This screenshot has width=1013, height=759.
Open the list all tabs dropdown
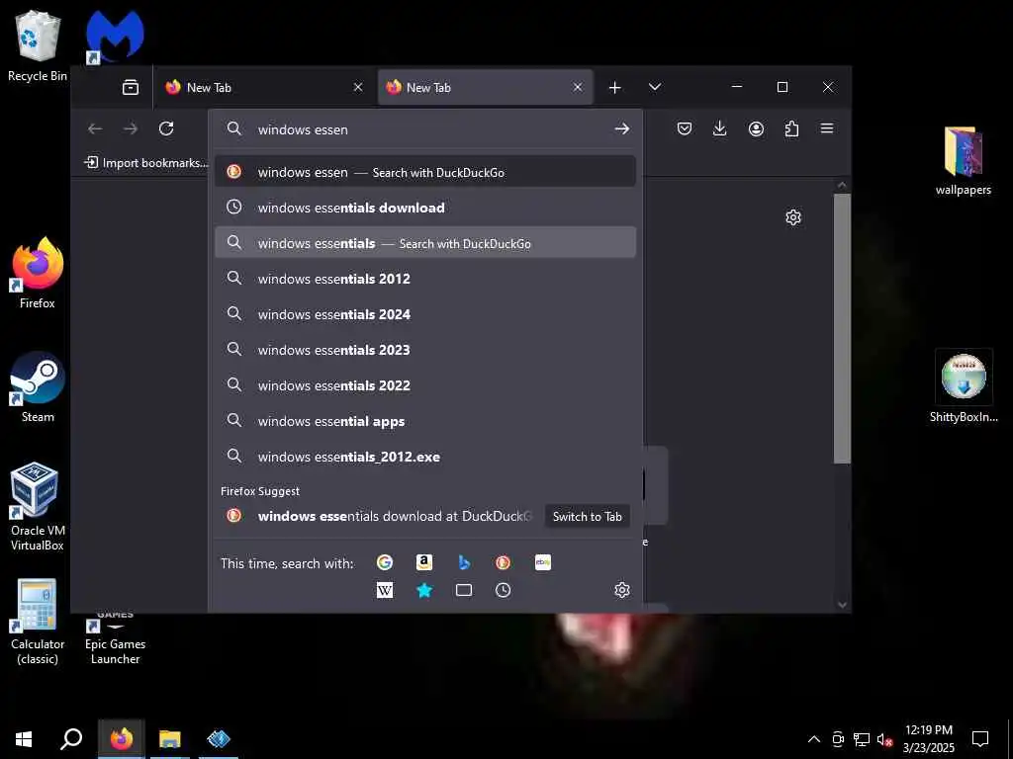click(x=655, y=87)
